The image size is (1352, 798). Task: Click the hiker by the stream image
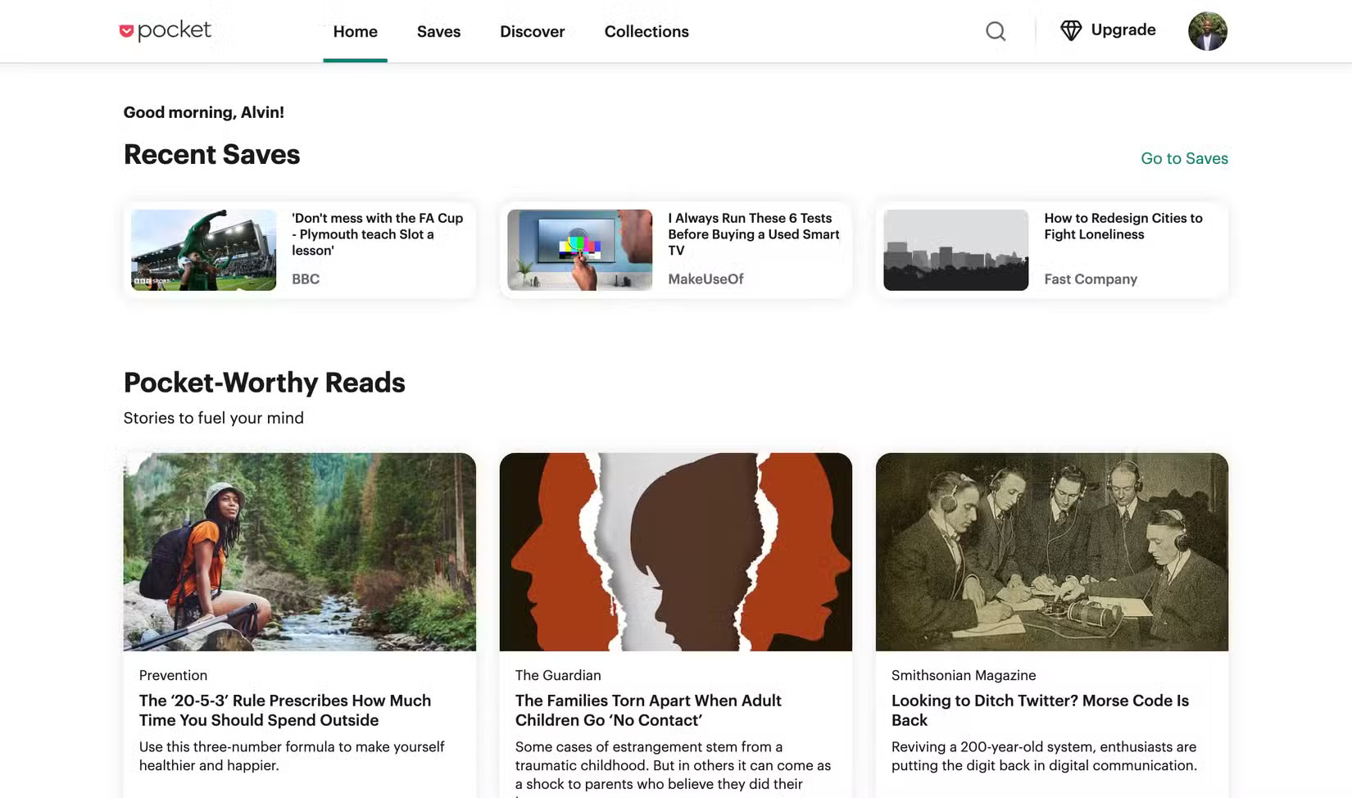299,551
